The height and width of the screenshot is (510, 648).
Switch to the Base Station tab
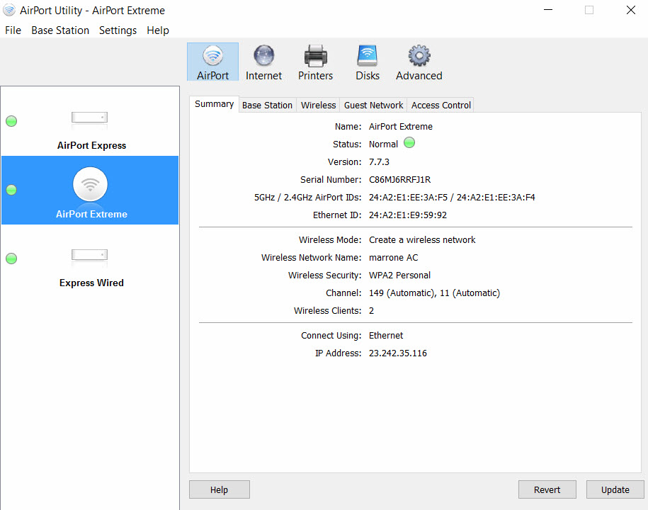point(267,105)
